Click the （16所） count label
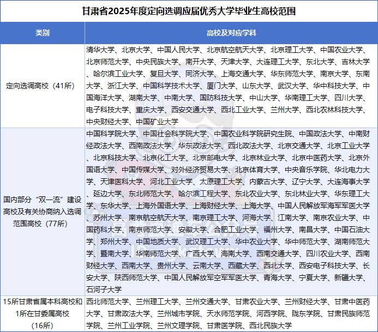 pyautogui.click(x=43, y=326)
